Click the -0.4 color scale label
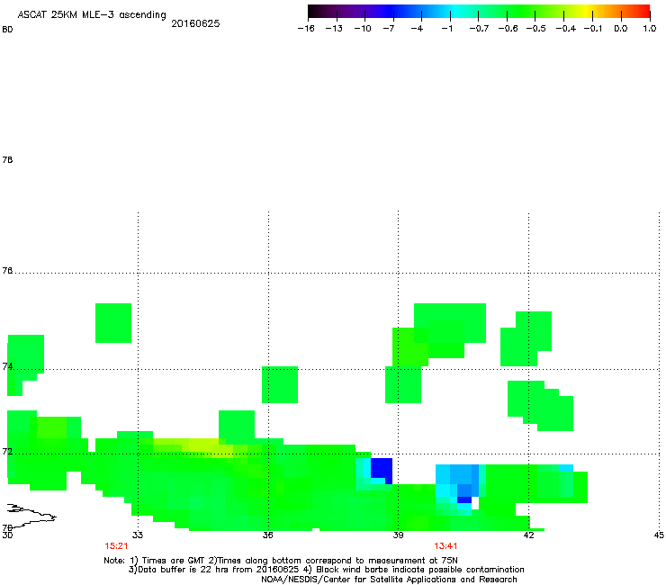The width and height of the screenshot is (666, 585). coord(566,29)
